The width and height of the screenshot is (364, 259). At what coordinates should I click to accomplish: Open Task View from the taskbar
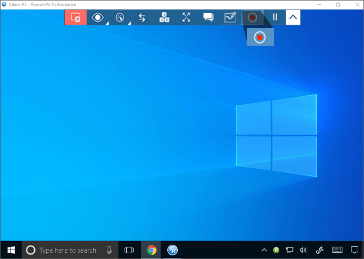click(129, 250)
